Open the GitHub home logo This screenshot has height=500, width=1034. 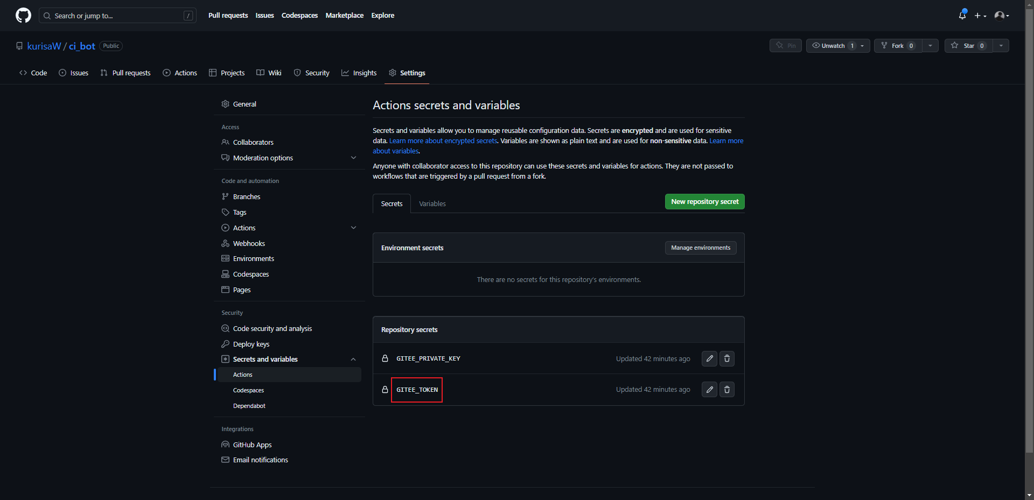click(23, 16)
